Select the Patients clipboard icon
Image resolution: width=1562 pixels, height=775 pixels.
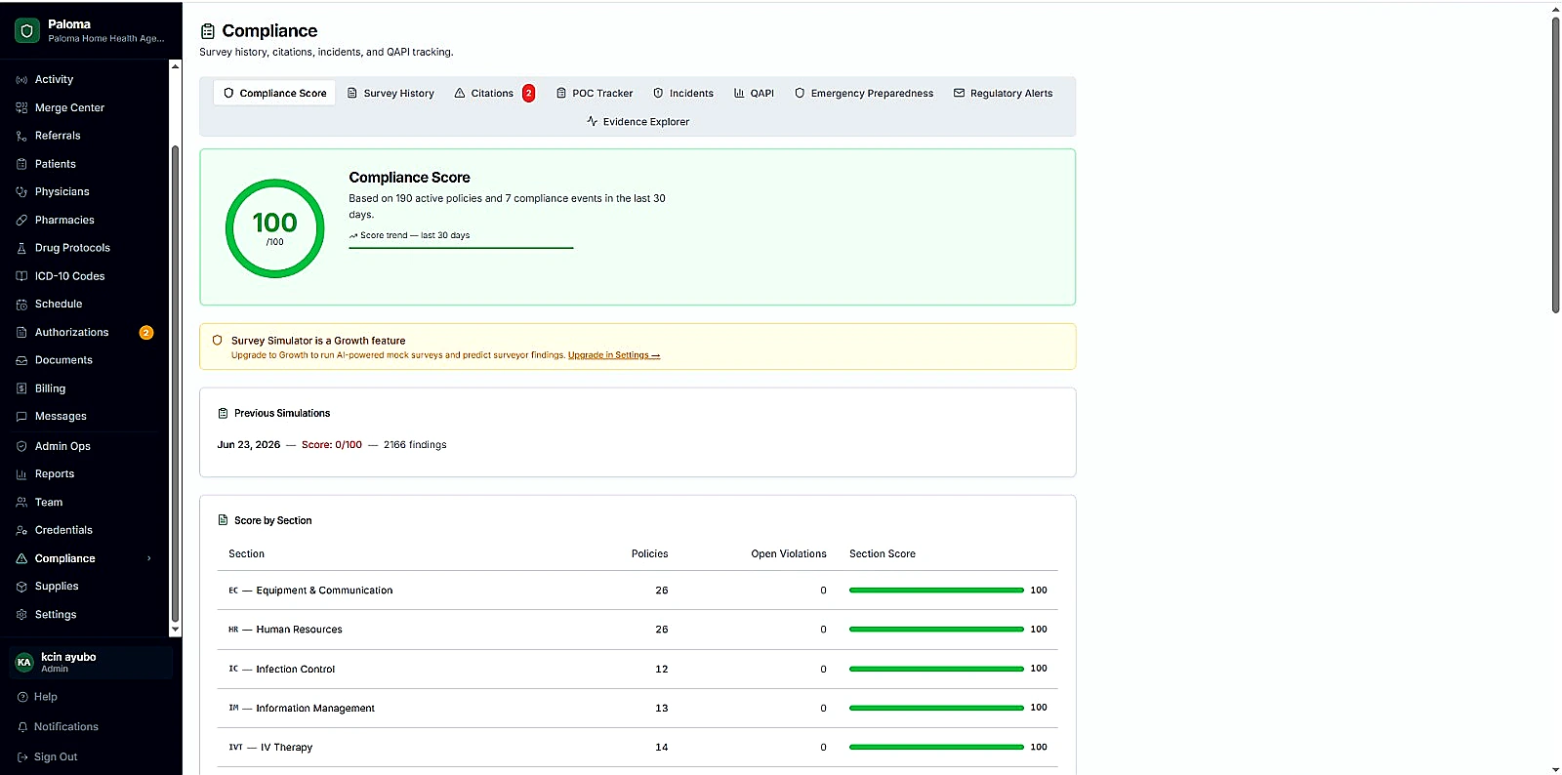click(x=21, y=164)
